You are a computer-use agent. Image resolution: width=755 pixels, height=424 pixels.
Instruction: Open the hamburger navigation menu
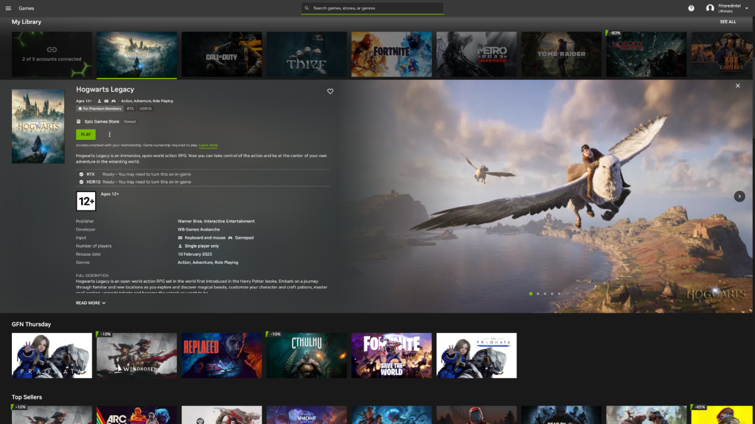coord(8,8)
